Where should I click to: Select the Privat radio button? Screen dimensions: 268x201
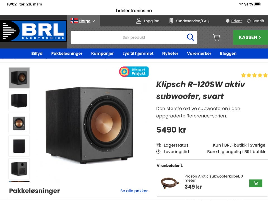[x=228, y=21]
